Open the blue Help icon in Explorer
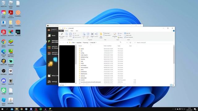Screen dimensions: 198x111 click(x=174, y=31)
